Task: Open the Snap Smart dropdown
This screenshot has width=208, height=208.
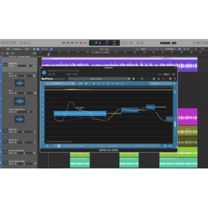Action: (149, 49)
